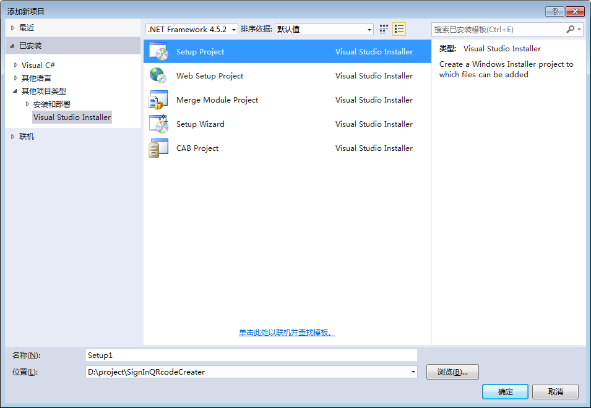Click the online template search link
Image resolution: width=591 pixels, height=408 pixels.
point(287,333)
